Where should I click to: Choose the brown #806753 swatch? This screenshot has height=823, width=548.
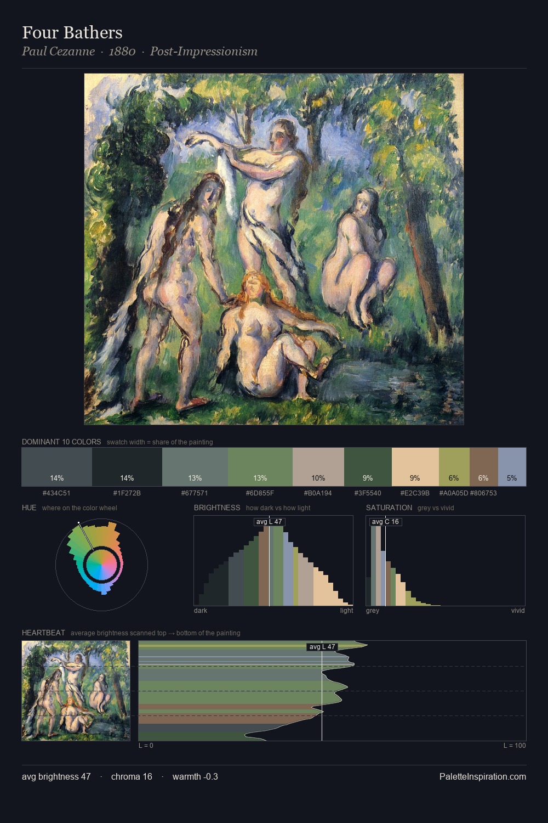tap(484, 467)
